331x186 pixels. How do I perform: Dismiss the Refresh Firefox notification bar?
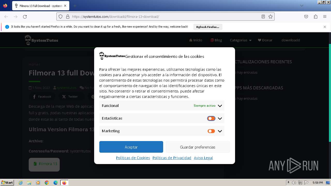point(325,27)
